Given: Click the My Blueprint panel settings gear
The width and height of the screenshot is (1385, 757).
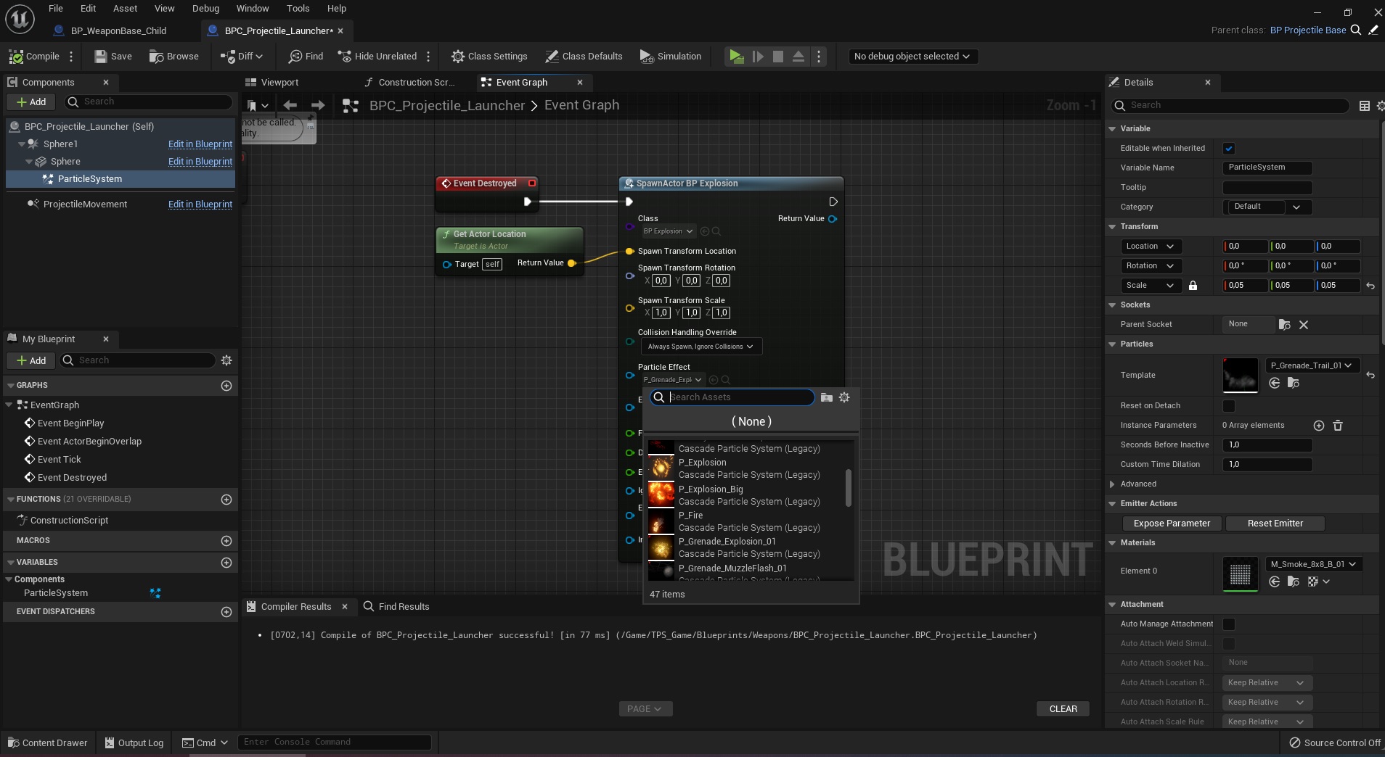Looking at the screenshot, I should click(x=226, y=360).
